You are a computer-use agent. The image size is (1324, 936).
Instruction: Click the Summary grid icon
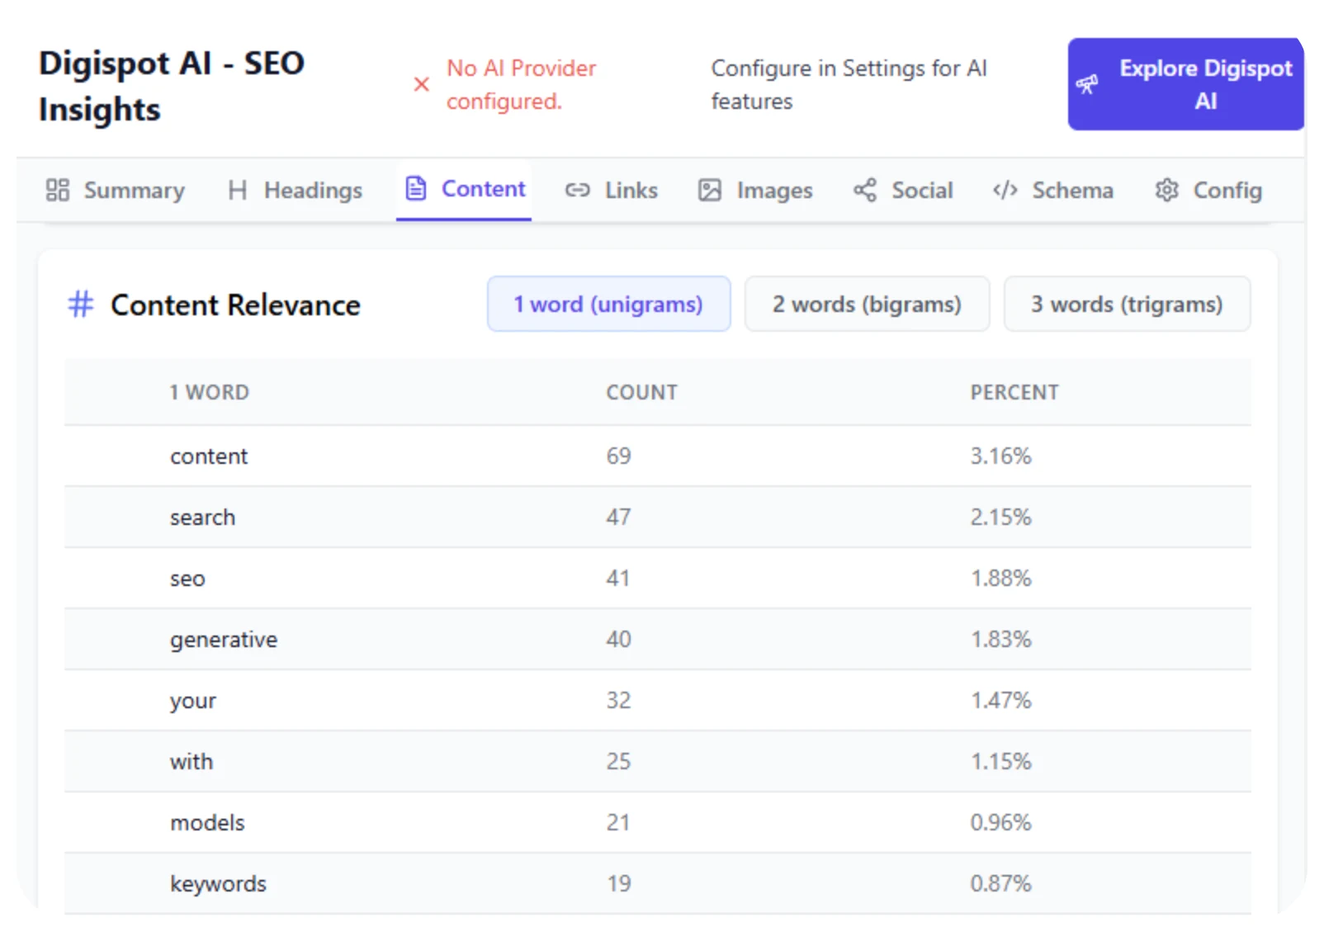pyautogui.click(x=57, y=191)
